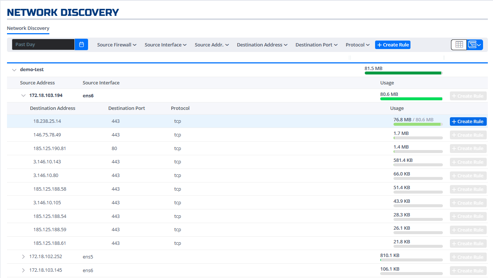Expand source address 172.18.103.145
The image size is (493, 278).
pos(23,270)
